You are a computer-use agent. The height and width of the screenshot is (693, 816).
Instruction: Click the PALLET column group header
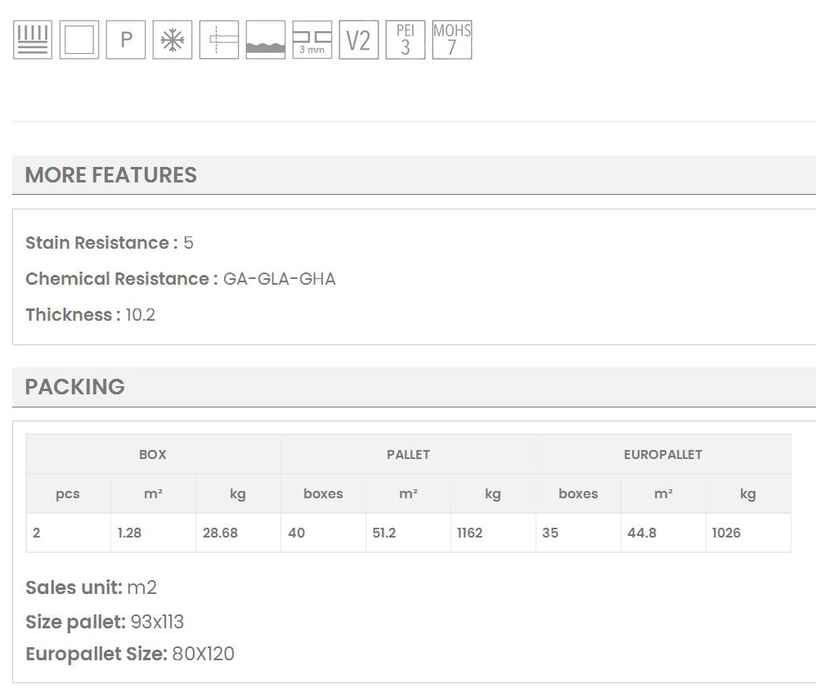408,455
